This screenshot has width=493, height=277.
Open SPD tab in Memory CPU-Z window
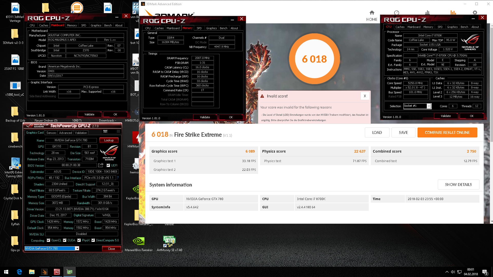click(199, 28)
